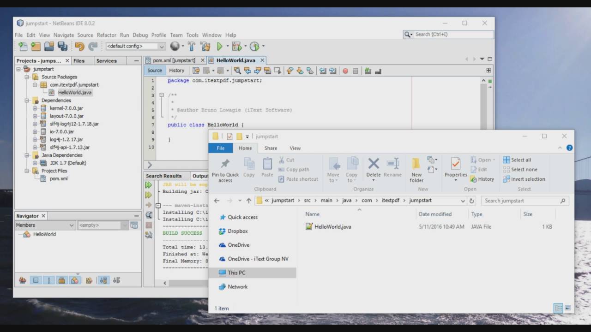Click Last Edit icon in editor toolbar
This screenshot has width=591, height=332.
click(x=196, y=71)
